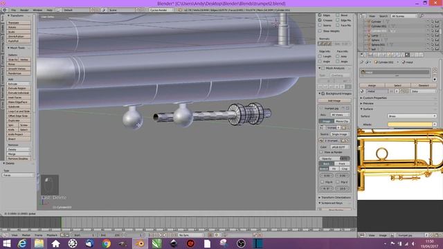Collapse the Mesh Tools panel

click(8, 48)
